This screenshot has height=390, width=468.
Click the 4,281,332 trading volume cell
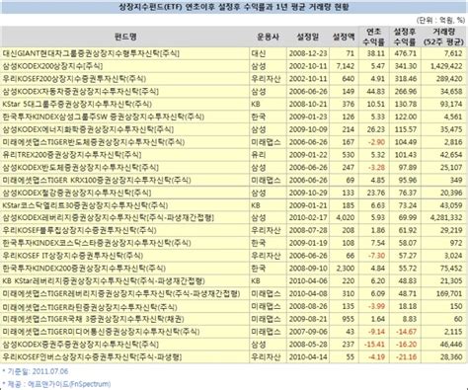coord(446,217)
